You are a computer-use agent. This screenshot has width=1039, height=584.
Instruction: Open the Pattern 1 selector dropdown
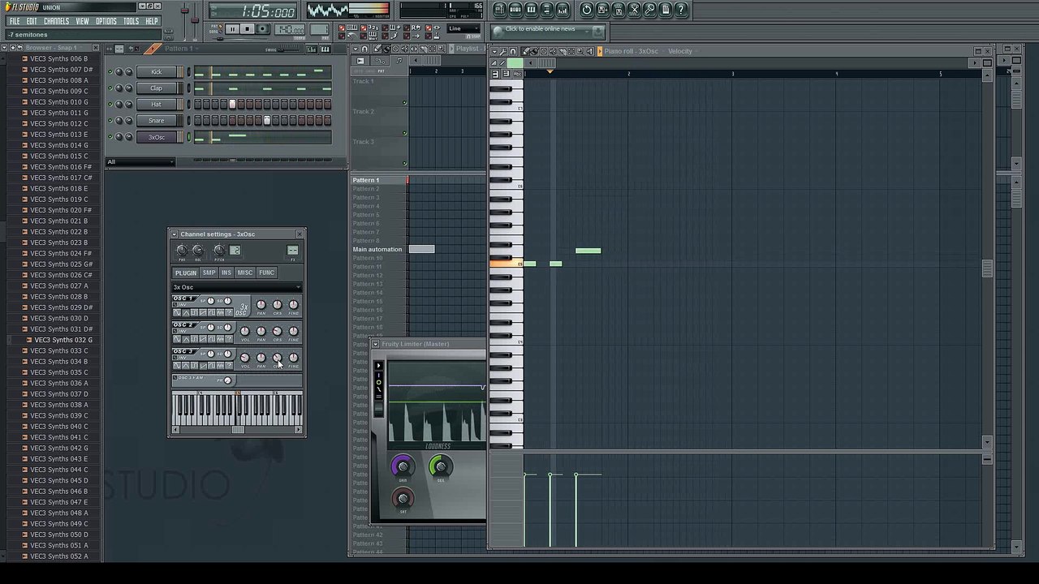(x=182, y=49)
